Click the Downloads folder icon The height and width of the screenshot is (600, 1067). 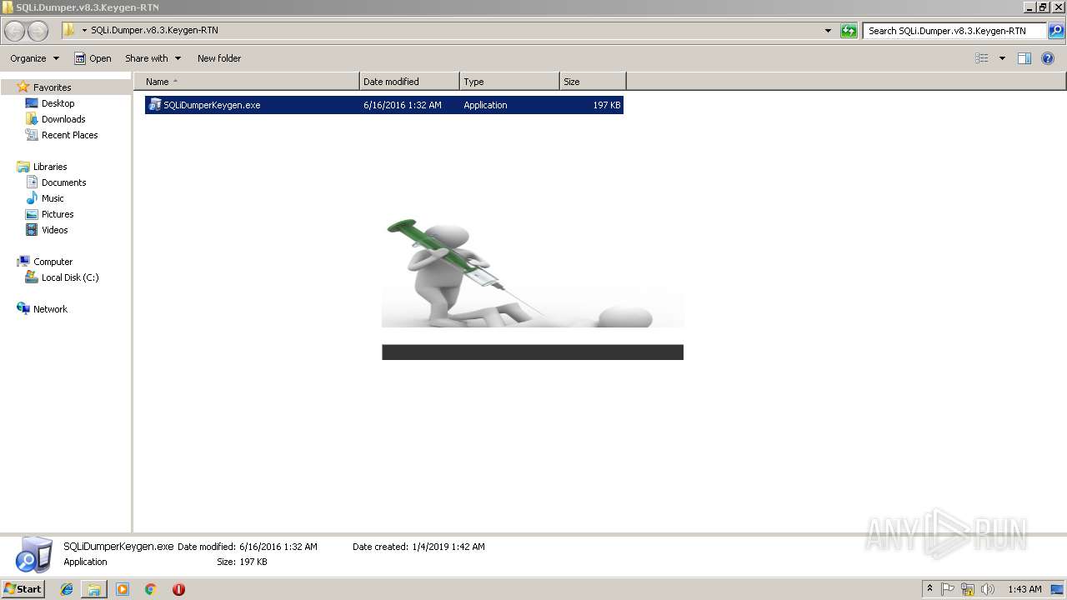32,119
